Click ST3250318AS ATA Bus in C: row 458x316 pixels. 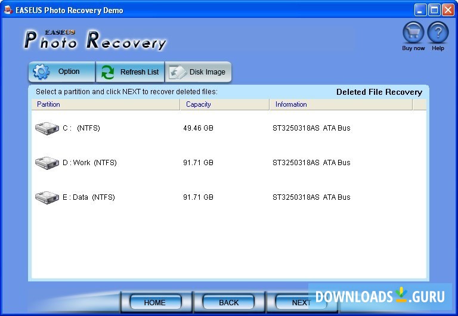[311, 128]
